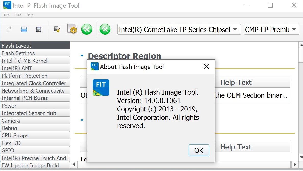Screen dimensions: 303x171
Task: Select the Camera tab
Action: point(35,121)
